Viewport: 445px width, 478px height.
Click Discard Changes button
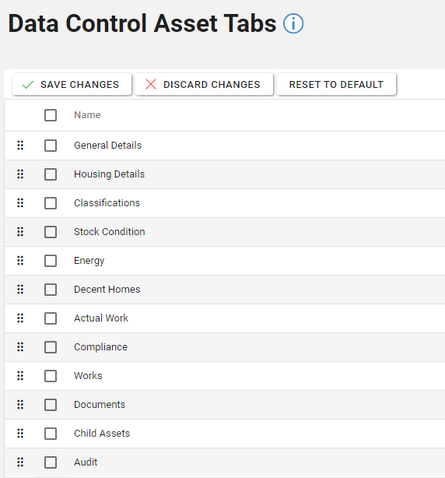tap(204, 84)
